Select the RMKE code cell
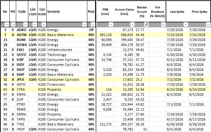Image resolution: width=211 pixels, height=132 pixels. coord(22,110)
